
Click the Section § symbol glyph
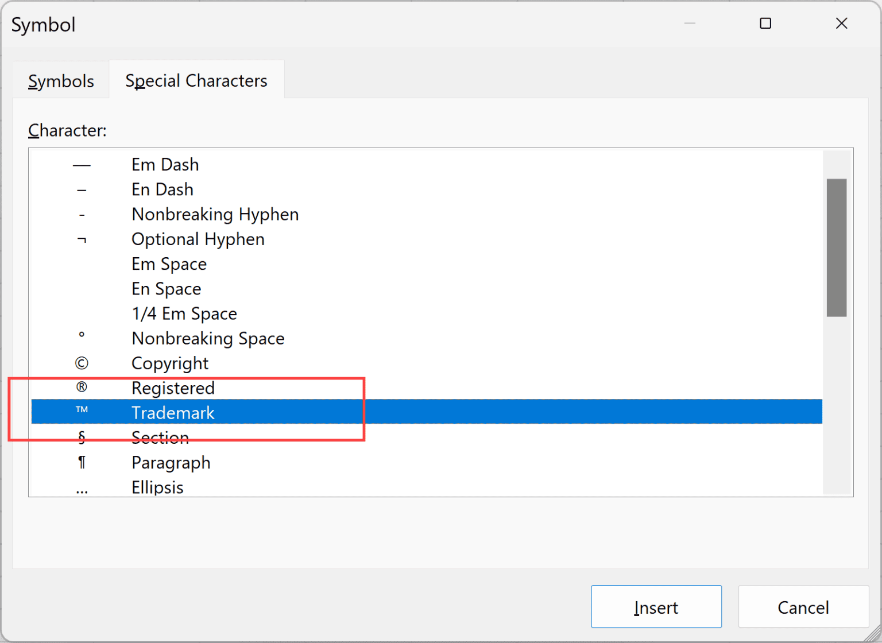click(x=82, y=437)
